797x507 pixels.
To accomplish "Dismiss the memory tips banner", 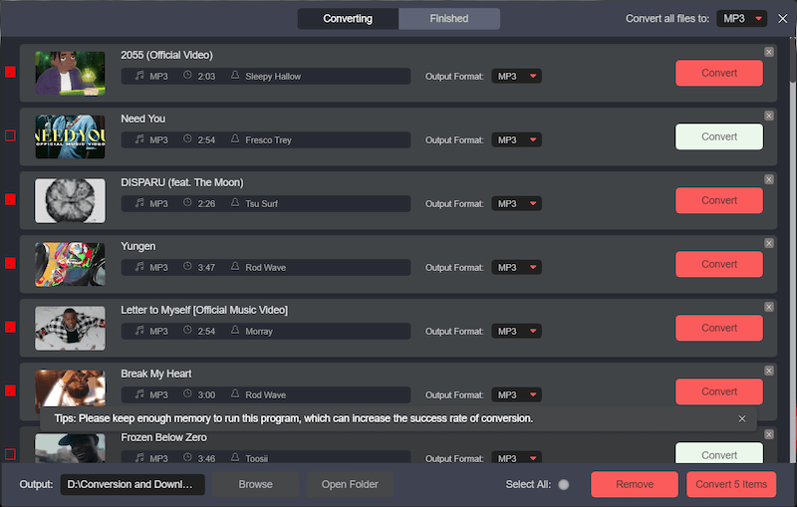I will [x=742, y=419].
